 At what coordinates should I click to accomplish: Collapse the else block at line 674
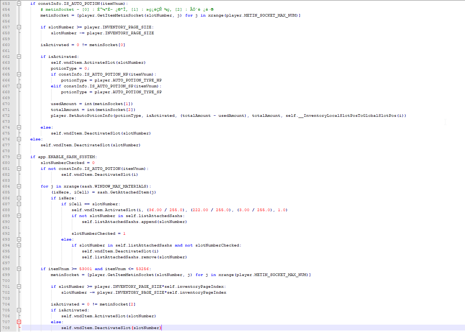tap(19, 127)
